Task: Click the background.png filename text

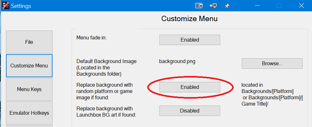Action: (x=177, y=61)
